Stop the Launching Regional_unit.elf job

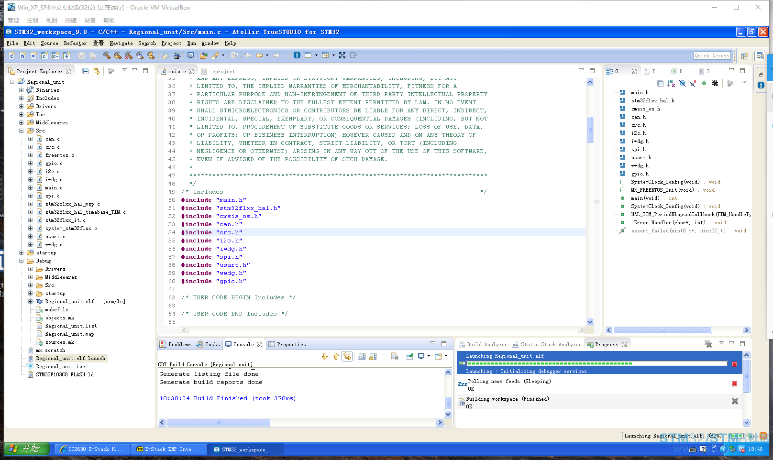(735, 364)
